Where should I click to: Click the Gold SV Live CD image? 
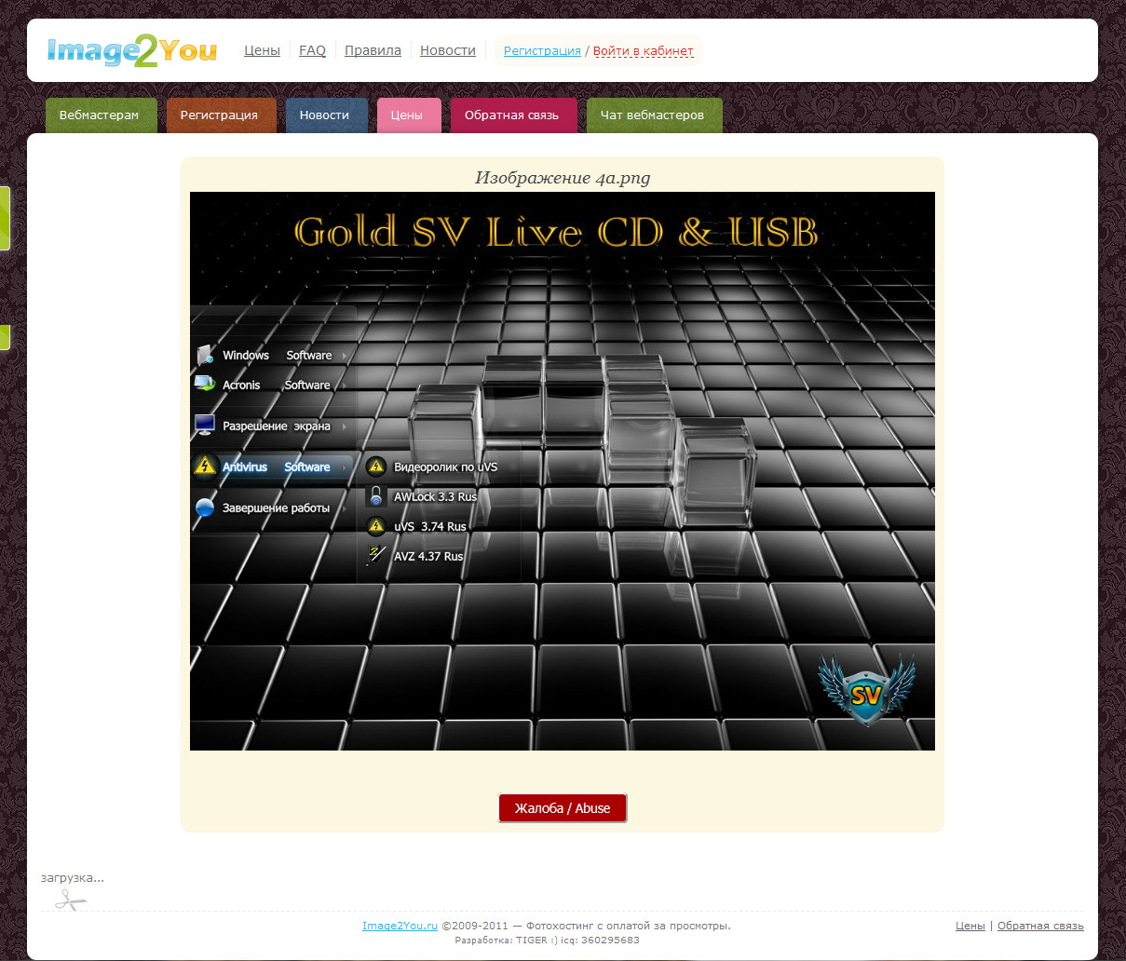[x=563, y=471]
